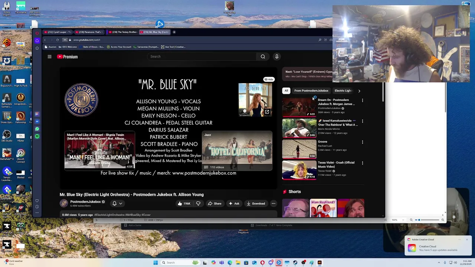Open more options for the Israel Kamakawiwo'ole video
This screenshot has height=267, width=475.
pyautogui.click(x=363, y=121)
